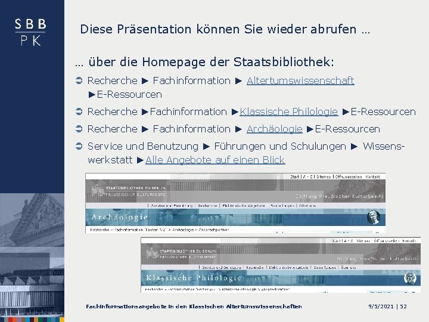Click the footer date 9/5/2021
The image size is (429, 322).
pos(381,306)
